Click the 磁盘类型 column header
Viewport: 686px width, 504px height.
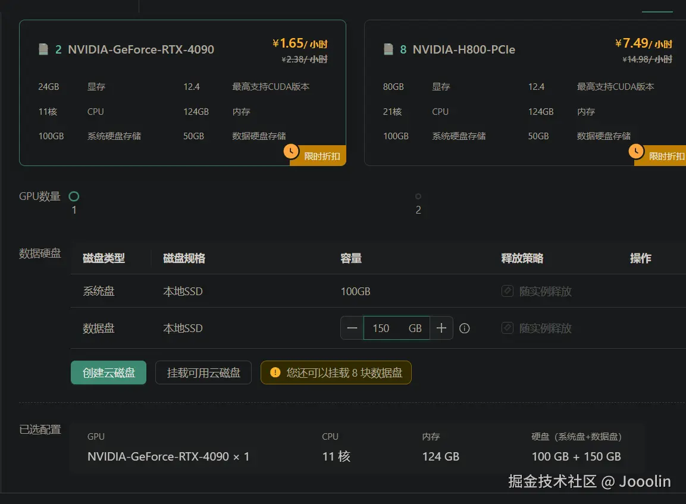(104, 258)
